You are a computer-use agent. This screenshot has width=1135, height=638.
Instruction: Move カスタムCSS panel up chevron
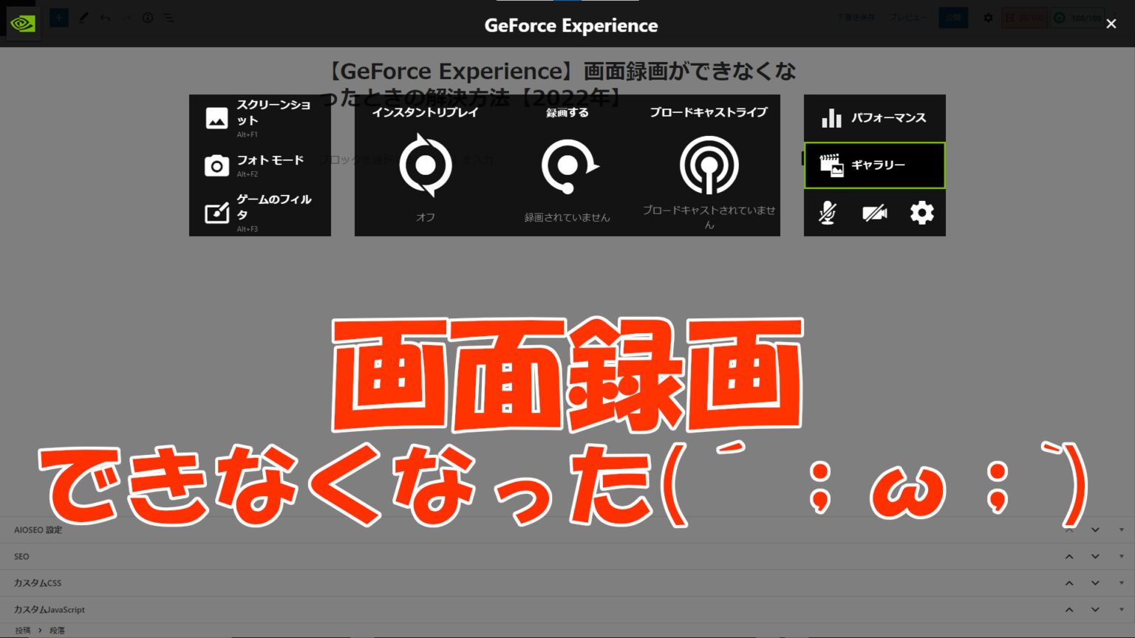click(1069, 583)
